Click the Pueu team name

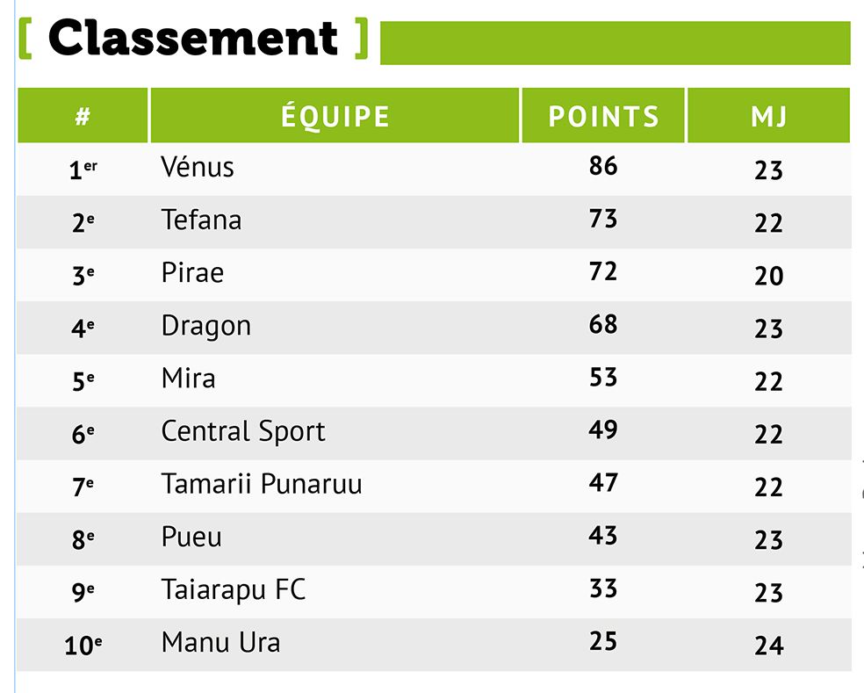(x=191, y=537)
